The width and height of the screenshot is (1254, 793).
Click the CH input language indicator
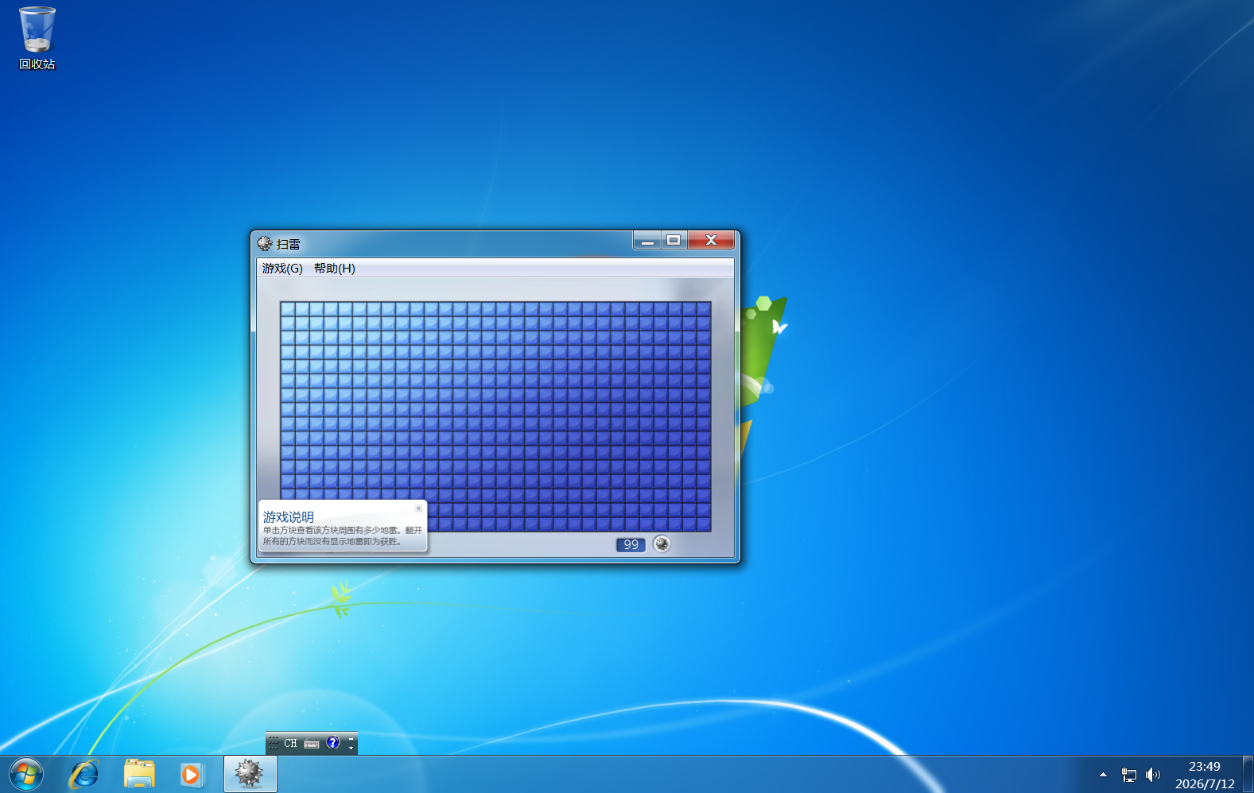(290, 744)
